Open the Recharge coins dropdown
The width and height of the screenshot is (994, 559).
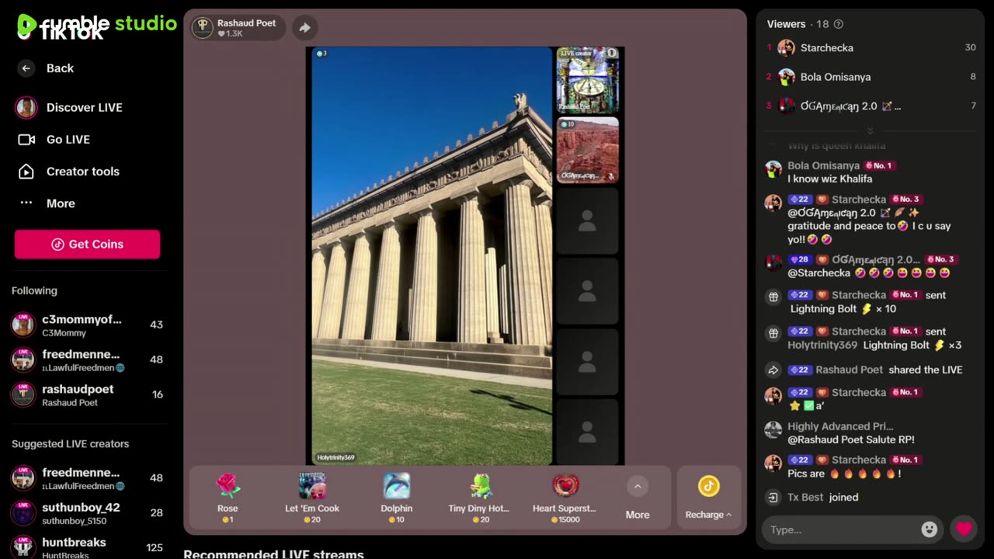pos(708,497)
